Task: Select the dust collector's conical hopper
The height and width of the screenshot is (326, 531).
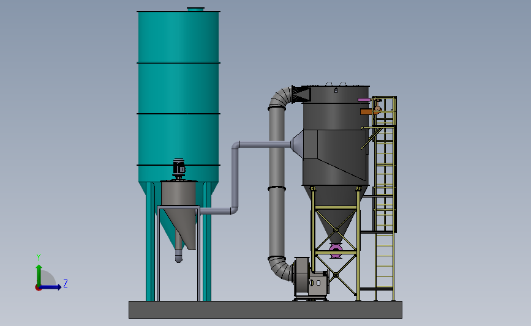Action: (x=335, y=215)
